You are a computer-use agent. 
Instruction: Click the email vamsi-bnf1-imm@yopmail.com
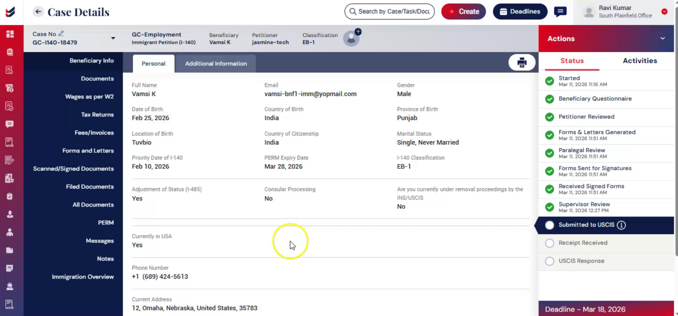click(310, 94)
